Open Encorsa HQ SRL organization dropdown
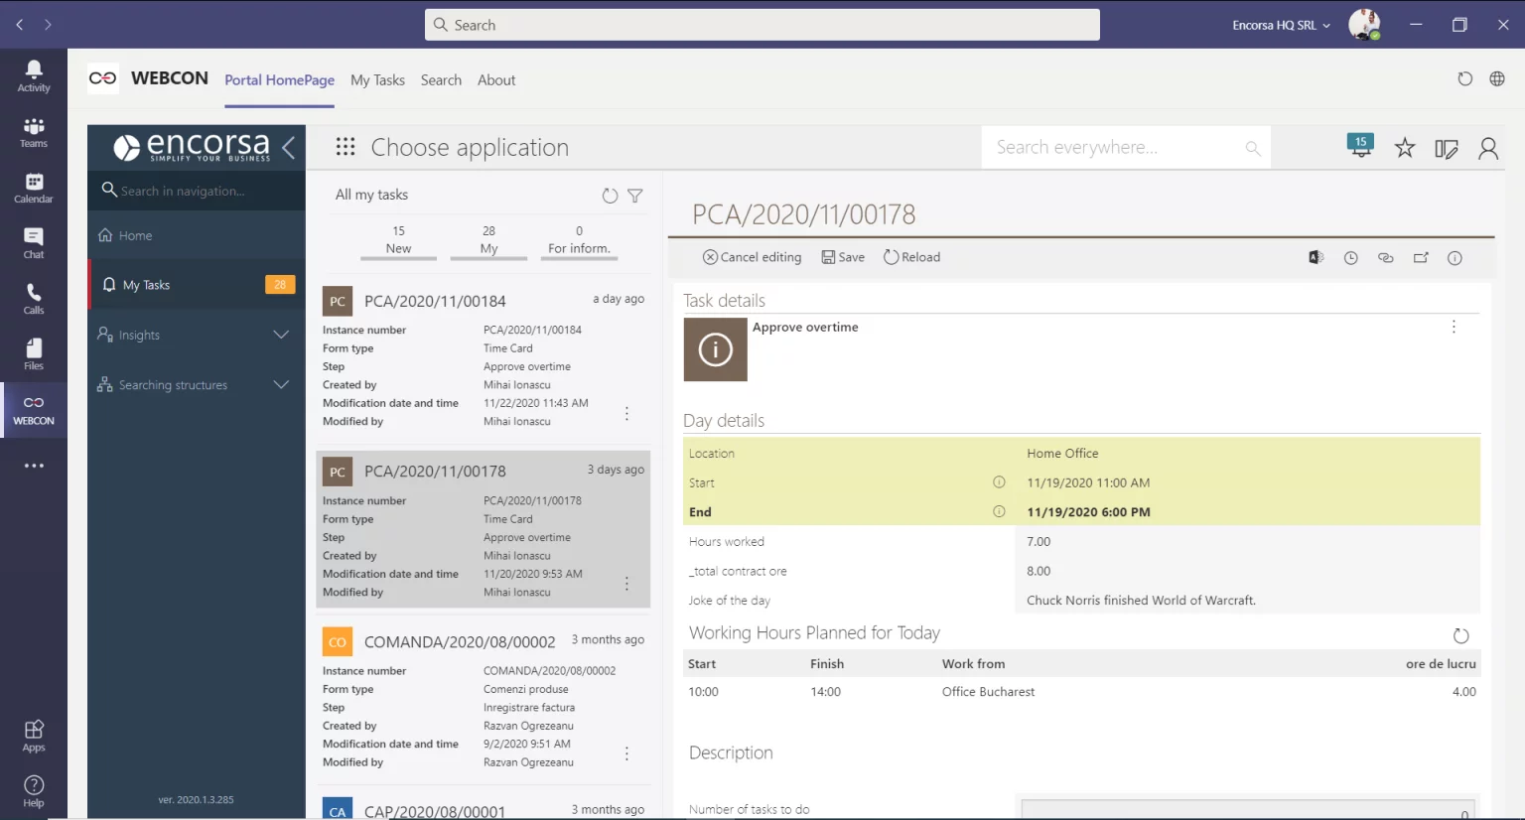The width and height of the screenshot is (1525, 820). coord(1281,25)
